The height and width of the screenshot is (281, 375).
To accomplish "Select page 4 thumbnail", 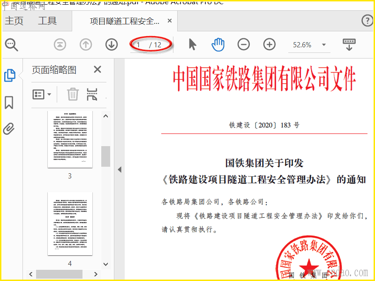I will pos(70,224).
